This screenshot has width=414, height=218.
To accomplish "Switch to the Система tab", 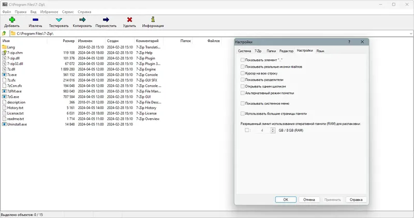I will pos(244,51).
